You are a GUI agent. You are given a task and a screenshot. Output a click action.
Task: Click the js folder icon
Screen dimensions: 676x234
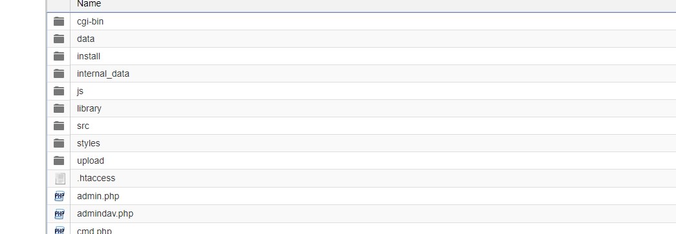coord(59,91)
